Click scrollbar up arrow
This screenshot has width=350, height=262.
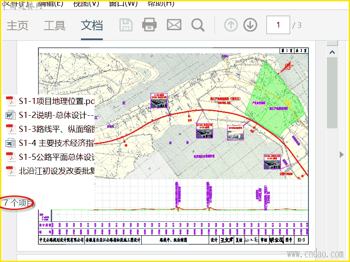332,52
